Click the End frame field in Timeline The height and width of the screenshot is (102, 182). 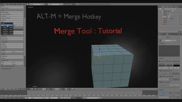click(44, 98)
